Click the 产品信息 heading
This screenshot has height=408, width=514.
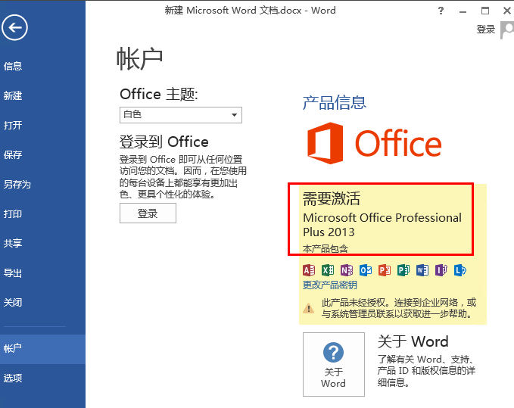pyautogui.click(x=335, y=103)
